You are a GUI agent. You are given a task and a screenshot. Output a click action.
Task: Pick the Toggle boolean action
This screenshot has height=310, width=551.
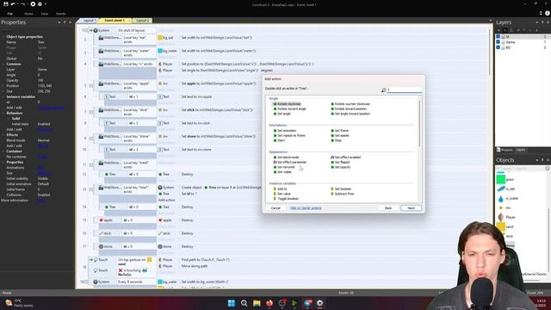[286, 199]
